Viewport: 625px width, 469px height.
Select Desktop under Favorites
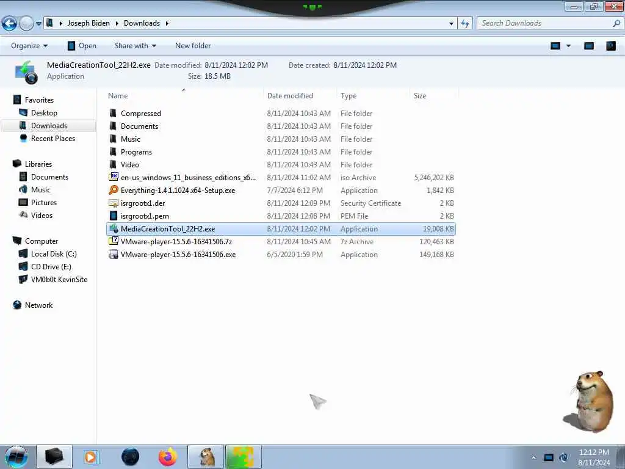44,113
